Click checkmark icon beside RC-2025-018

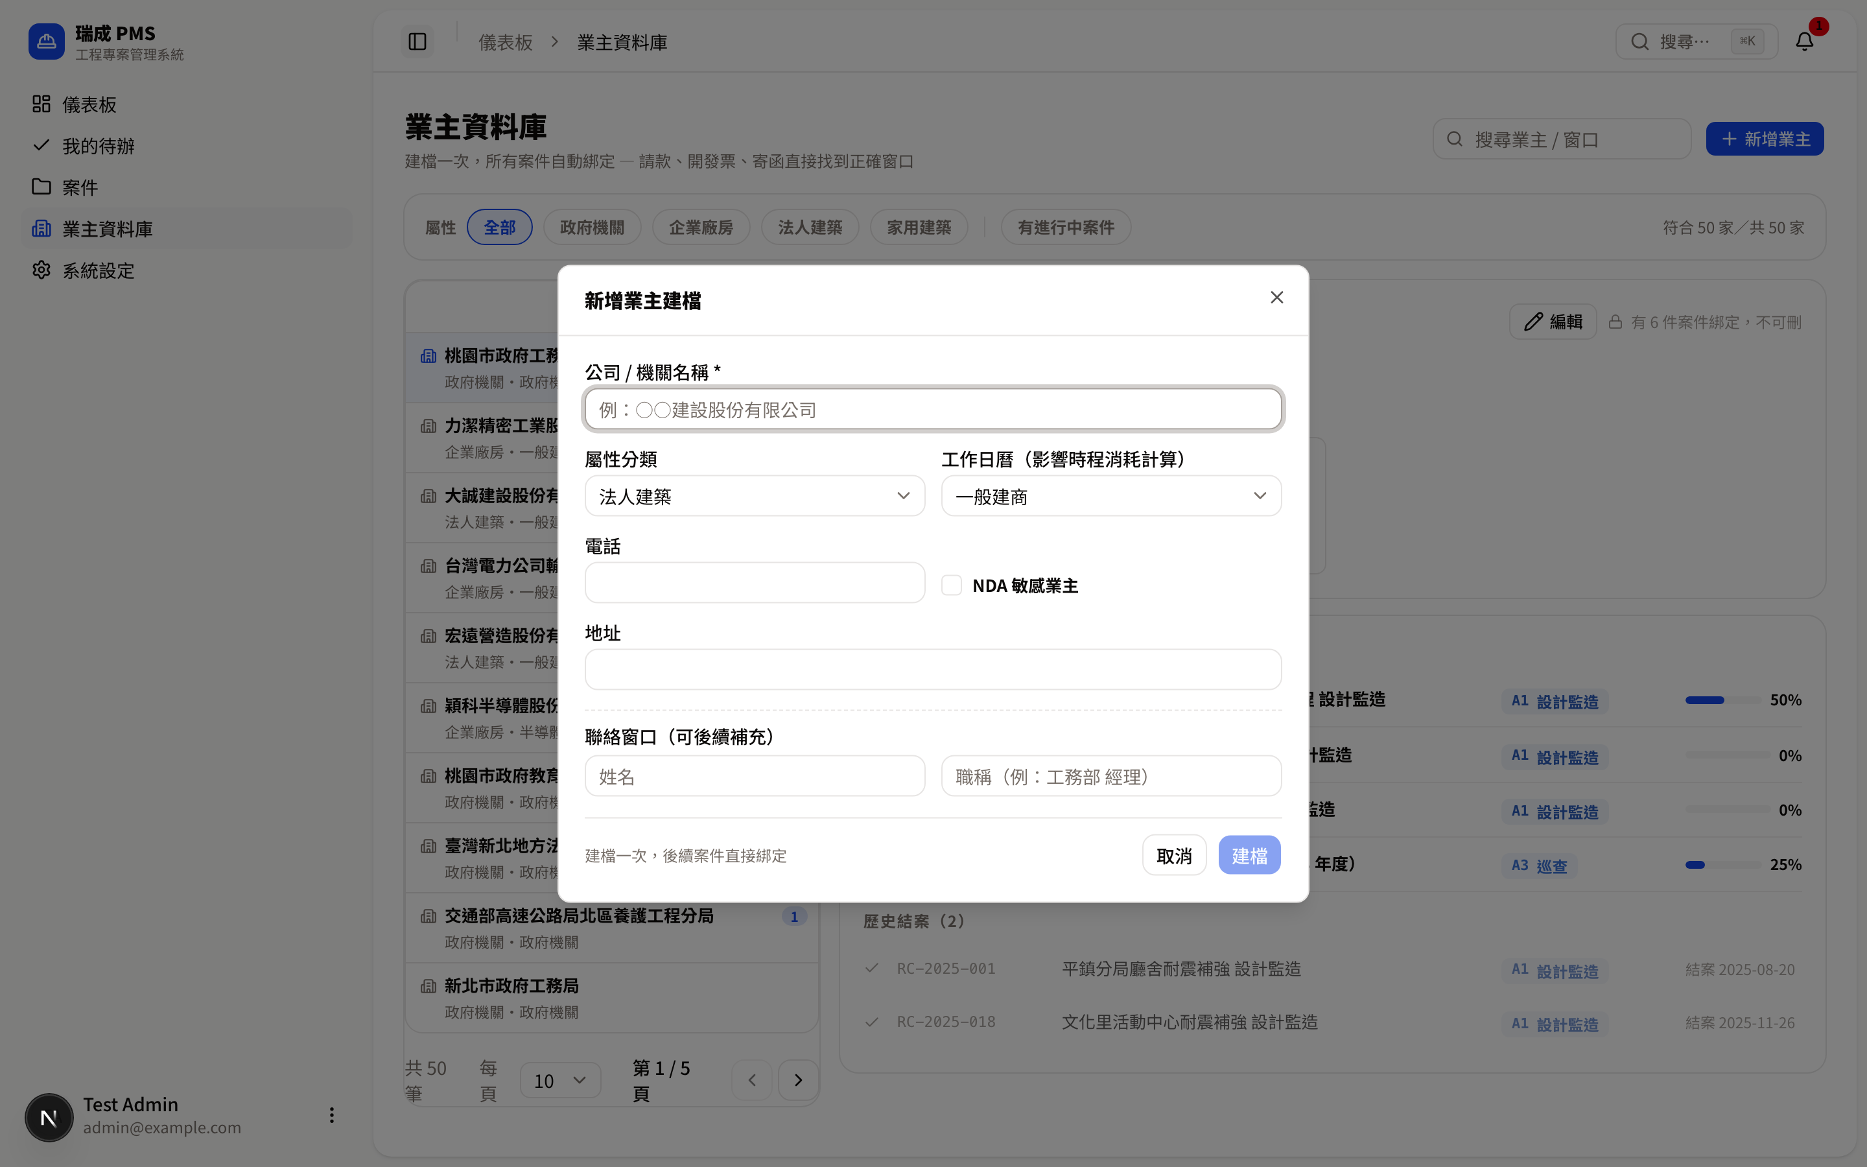tap(872, 1022)
